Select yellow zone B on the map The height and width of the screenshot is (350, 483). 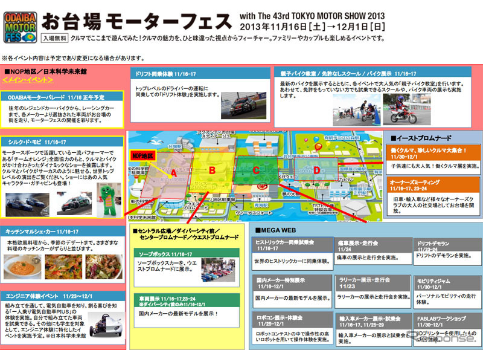[212, 170]
